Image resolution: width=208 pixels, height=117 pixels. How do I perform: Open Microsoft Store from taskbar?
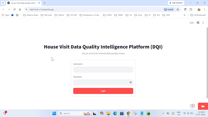(122, 113)
